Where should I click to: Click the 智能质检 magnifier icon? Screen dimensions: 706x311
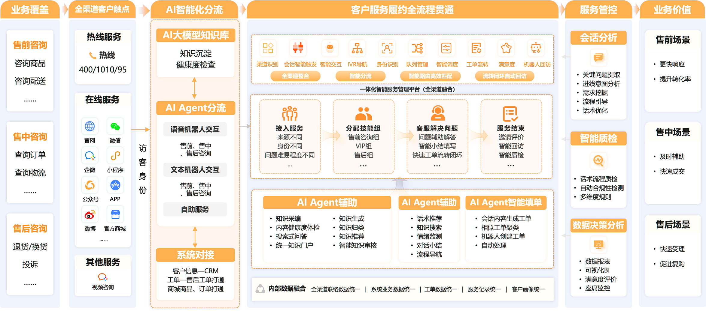pos(598,160)
